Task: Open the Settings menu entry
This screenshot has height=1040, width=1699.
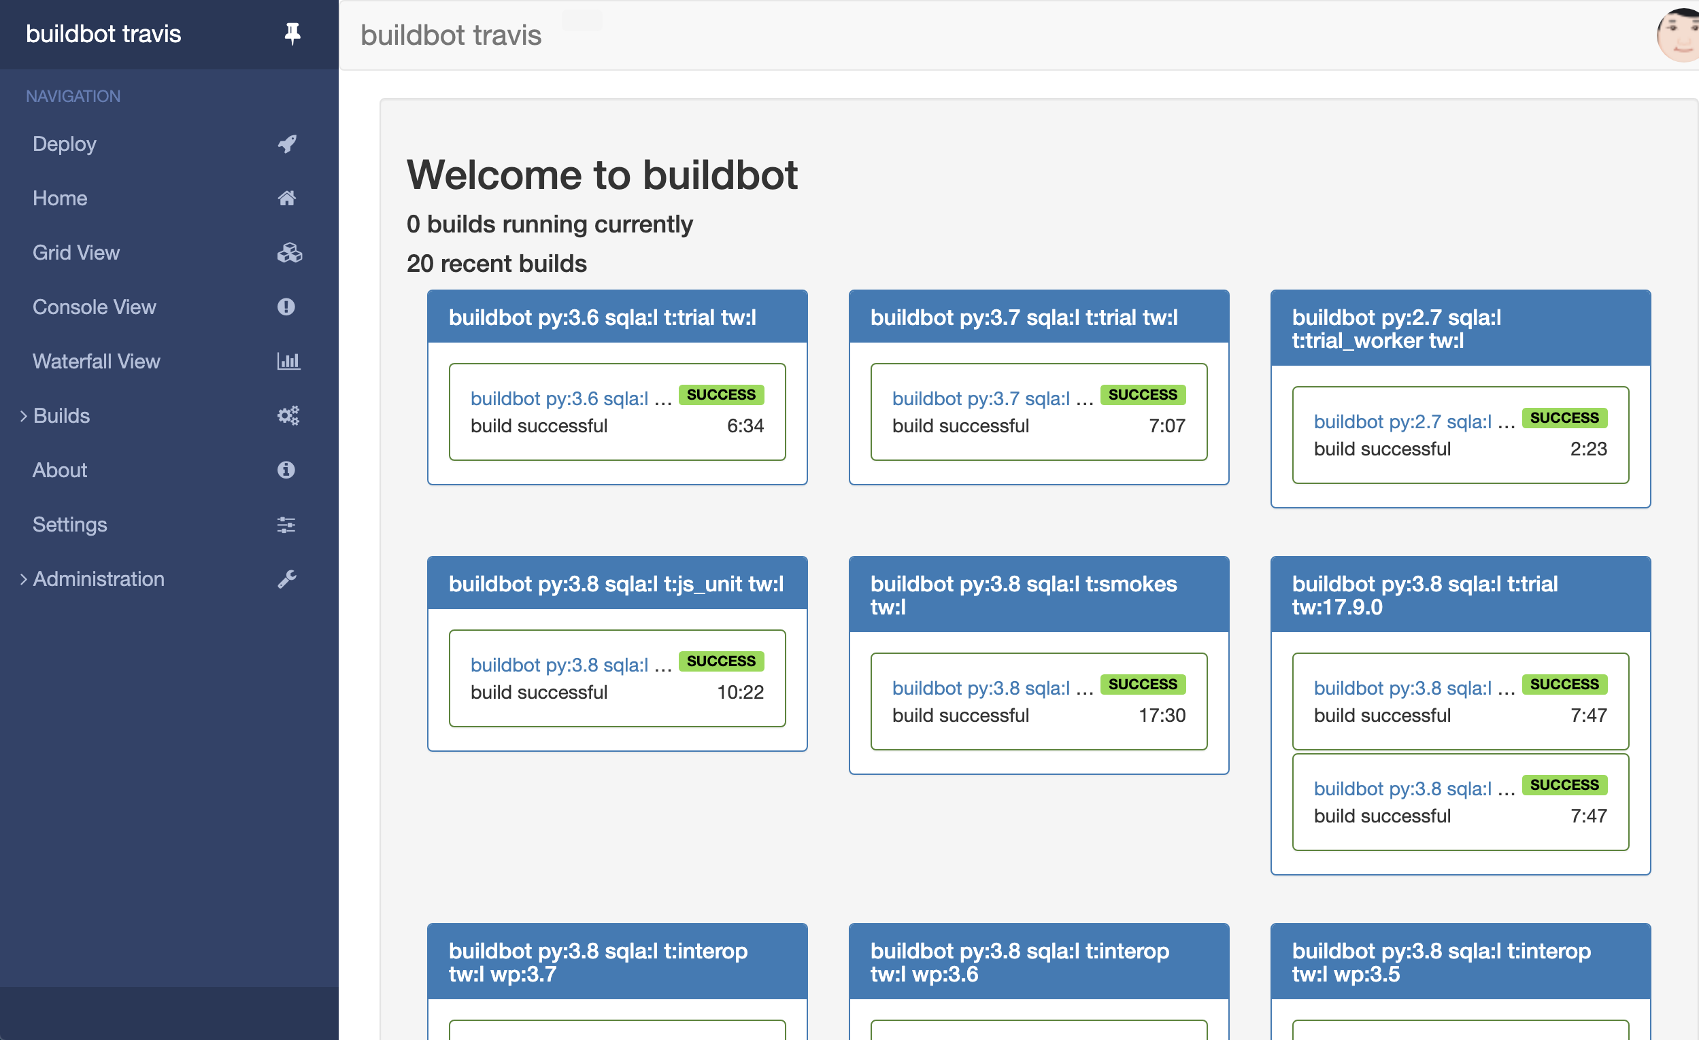Action: 69,525
